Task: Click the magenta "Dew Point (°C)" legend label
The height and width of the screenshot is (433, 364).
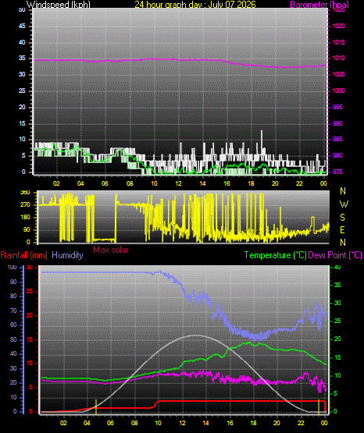Action: [x=335, y=255]
